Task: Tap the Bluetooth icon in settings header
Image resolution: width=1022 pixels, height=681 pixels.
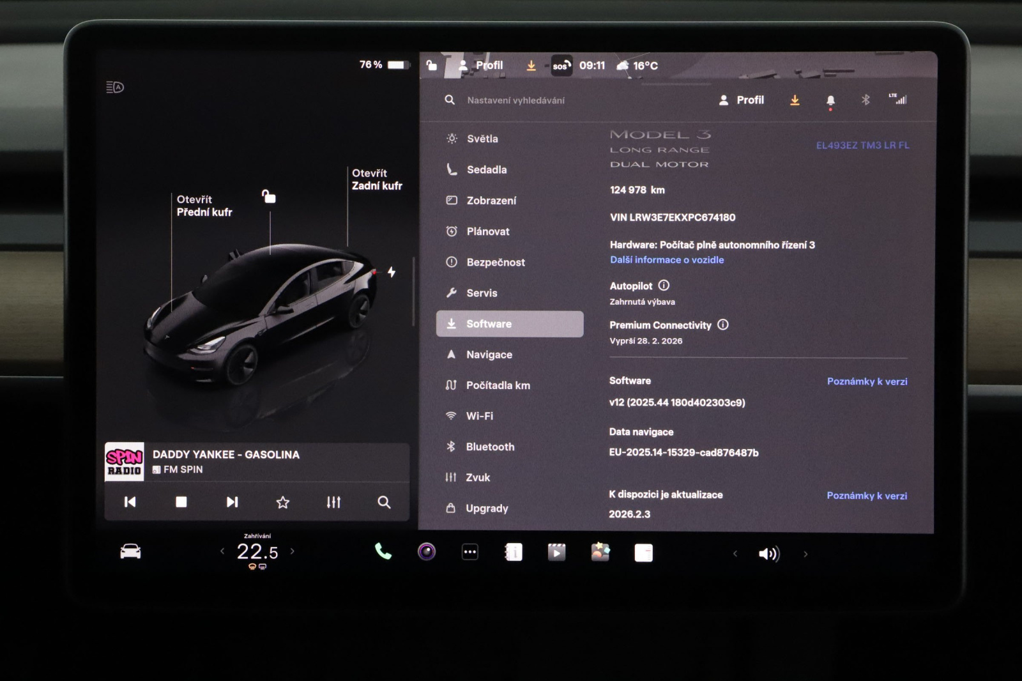Action: pos(866,100)
